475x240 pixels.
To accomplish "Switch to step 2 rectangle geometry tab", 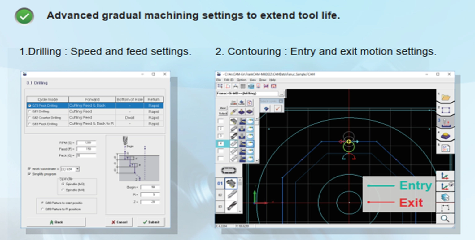I will [x=446, y=110].
